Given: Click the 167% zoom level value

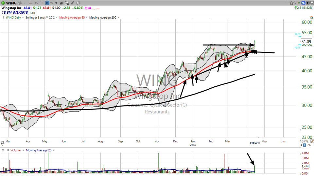Looking at the screenshot, I should click(304, 141).
